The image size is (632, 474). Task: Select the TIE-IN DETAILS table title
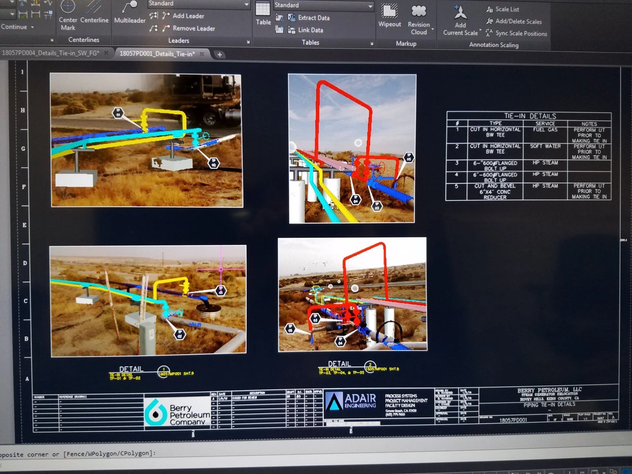click(530, 116)
